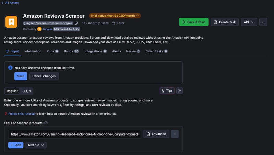
Task: Select the Regular input mode
Action: (12, 91)
